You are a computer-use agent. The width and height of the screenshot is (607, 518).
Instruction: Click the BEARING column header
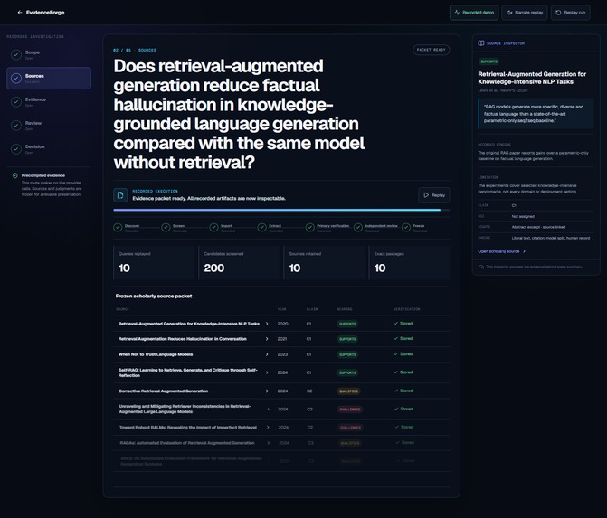pyautogui.click(x=345, y=309)
